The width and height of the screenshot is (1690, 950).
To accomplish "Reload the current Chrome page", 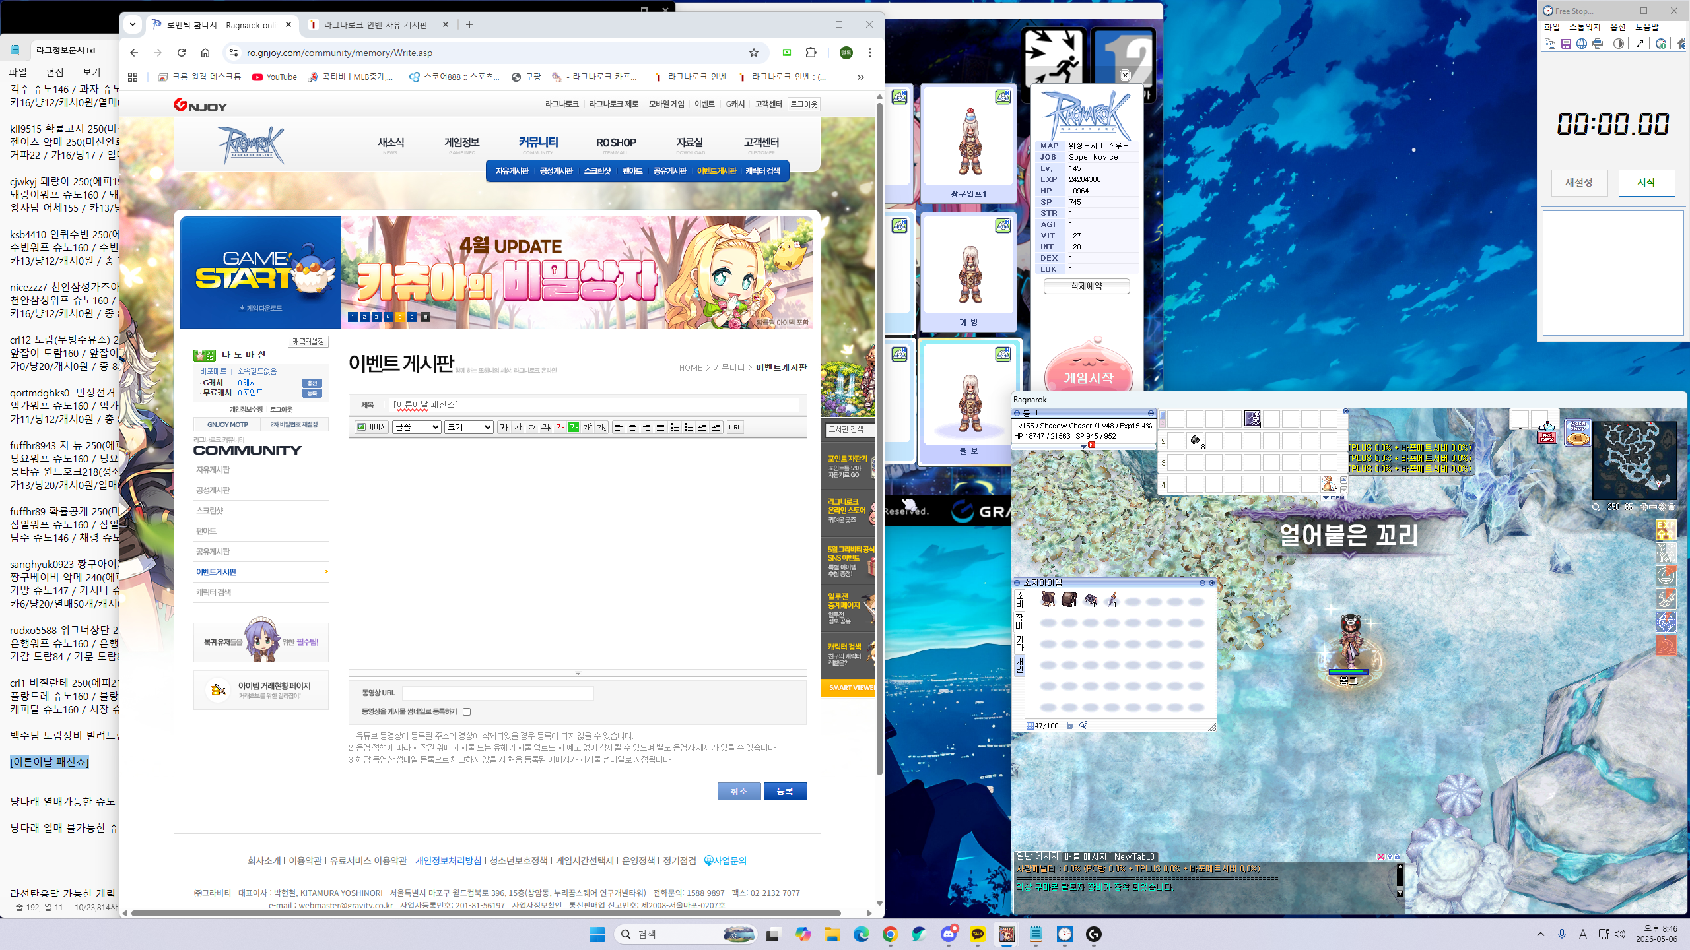I will coord(182,53).
